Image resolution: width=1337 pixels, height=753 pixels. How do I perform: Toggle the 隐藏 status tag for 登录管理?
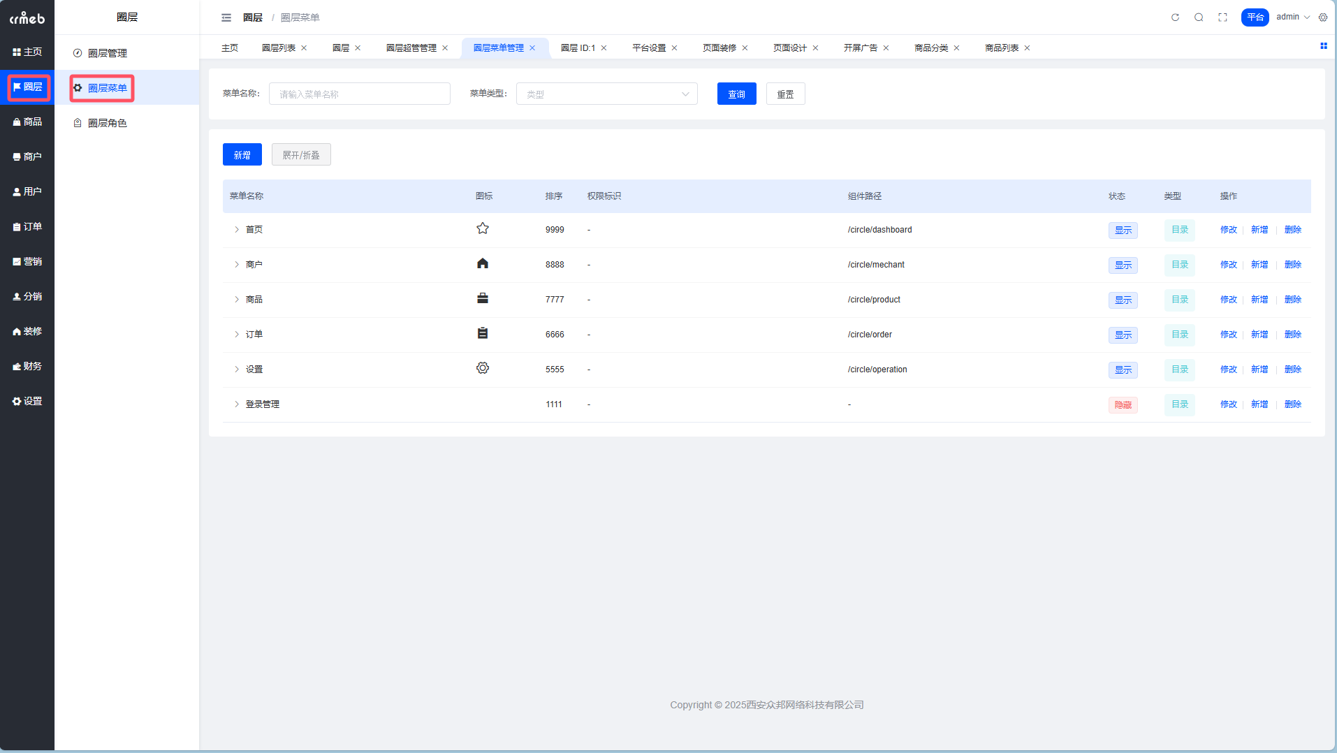[1123, 404]
